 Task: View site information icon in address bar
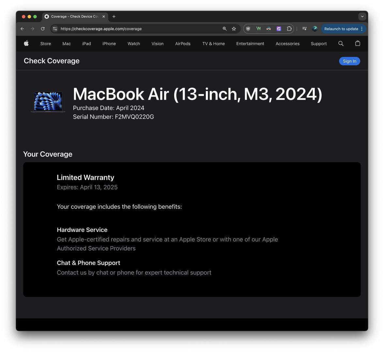tap(55, 29)
